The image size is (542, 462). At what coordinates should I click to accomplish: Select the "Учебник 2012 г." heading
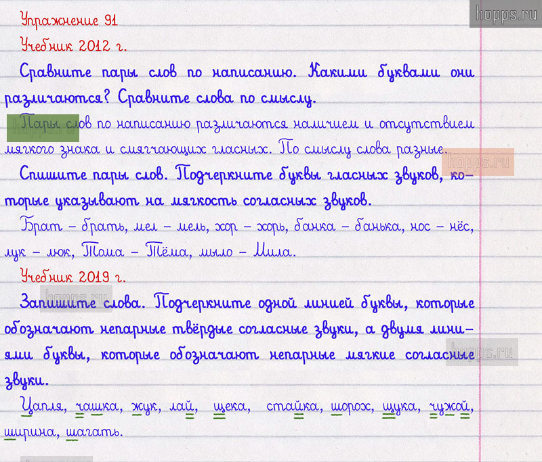[73, 46]
